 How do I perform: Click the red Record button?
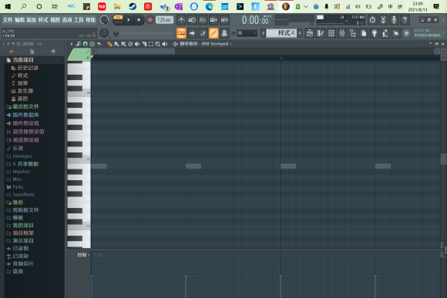click(150, 20)
